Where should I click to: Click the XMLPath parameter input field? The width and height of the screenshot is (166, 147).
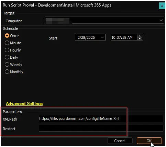(x=101, y=118)
